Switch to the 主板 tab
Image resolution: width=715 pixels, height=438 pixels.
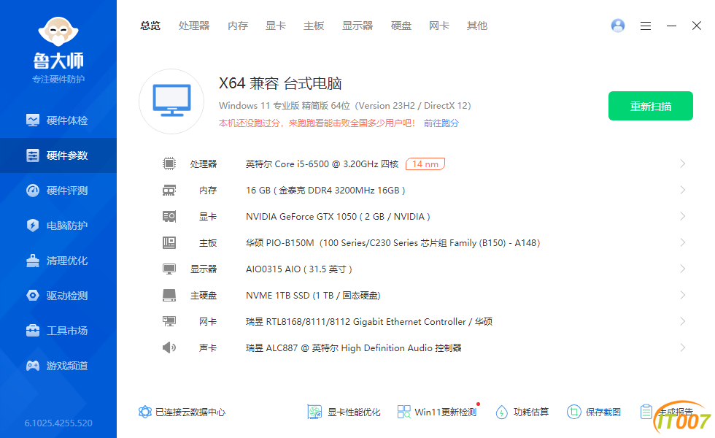tap(314, 26)
